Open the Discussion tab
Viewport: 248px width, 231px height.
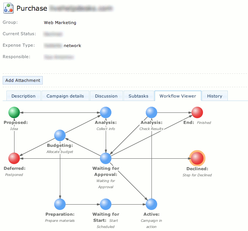(x=106, y=96)
